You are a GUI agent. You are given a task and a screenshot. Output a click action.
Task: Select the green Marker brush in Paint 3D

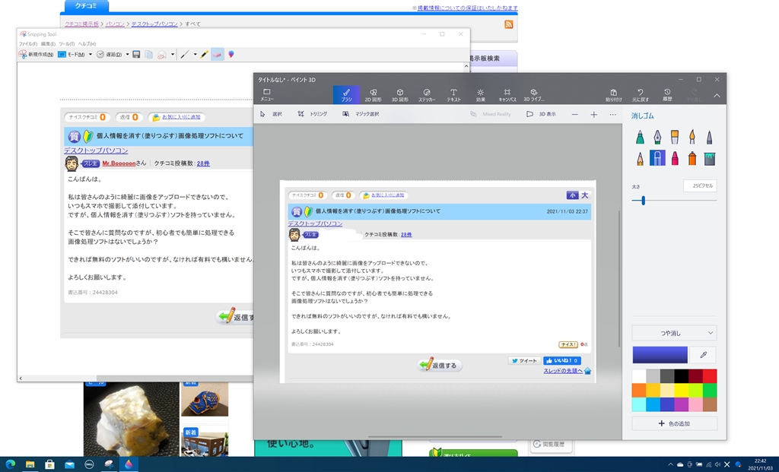pos(640,137)
